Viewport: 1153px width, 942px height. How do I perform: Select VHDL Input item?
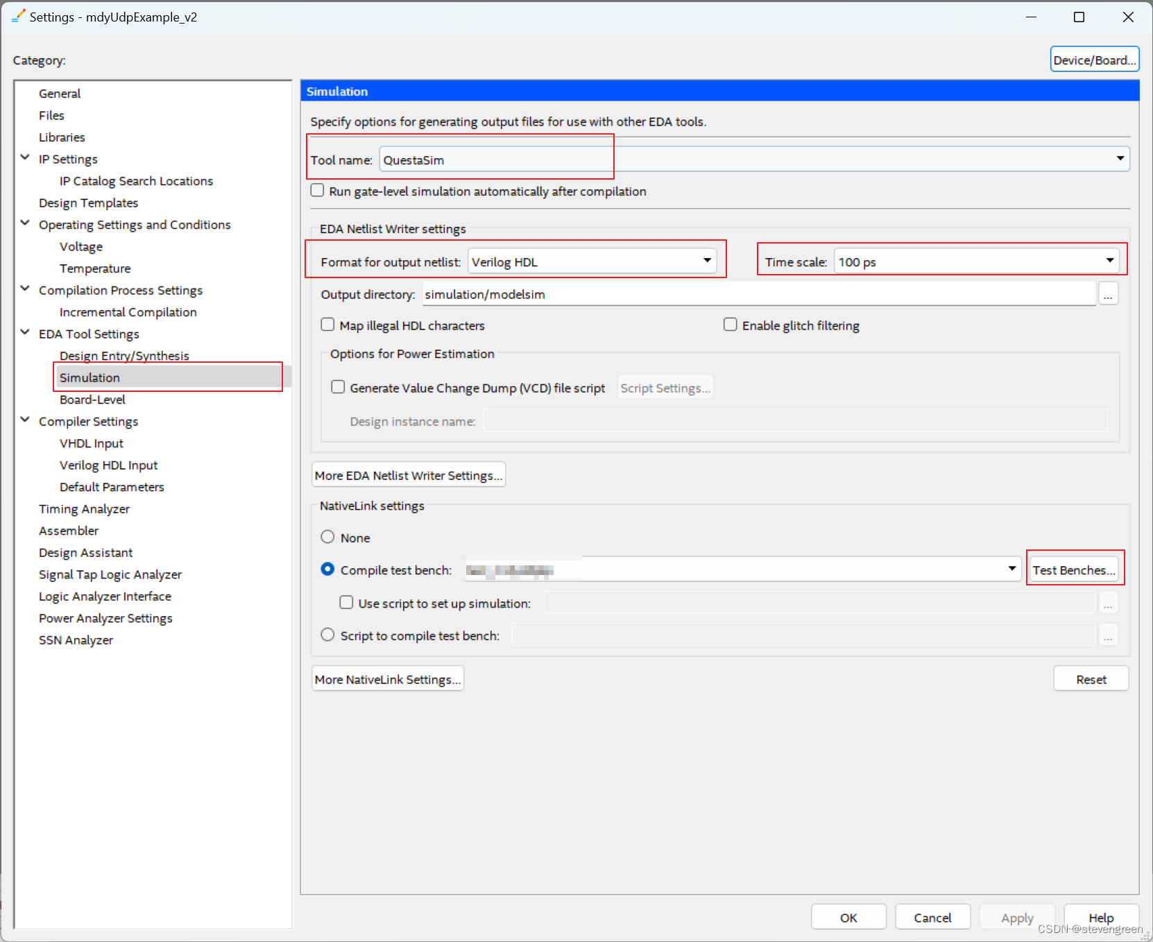coord(92,443)
